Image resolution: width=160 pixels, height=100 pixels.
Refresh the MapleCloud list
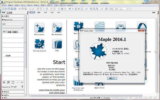[13, 82]
